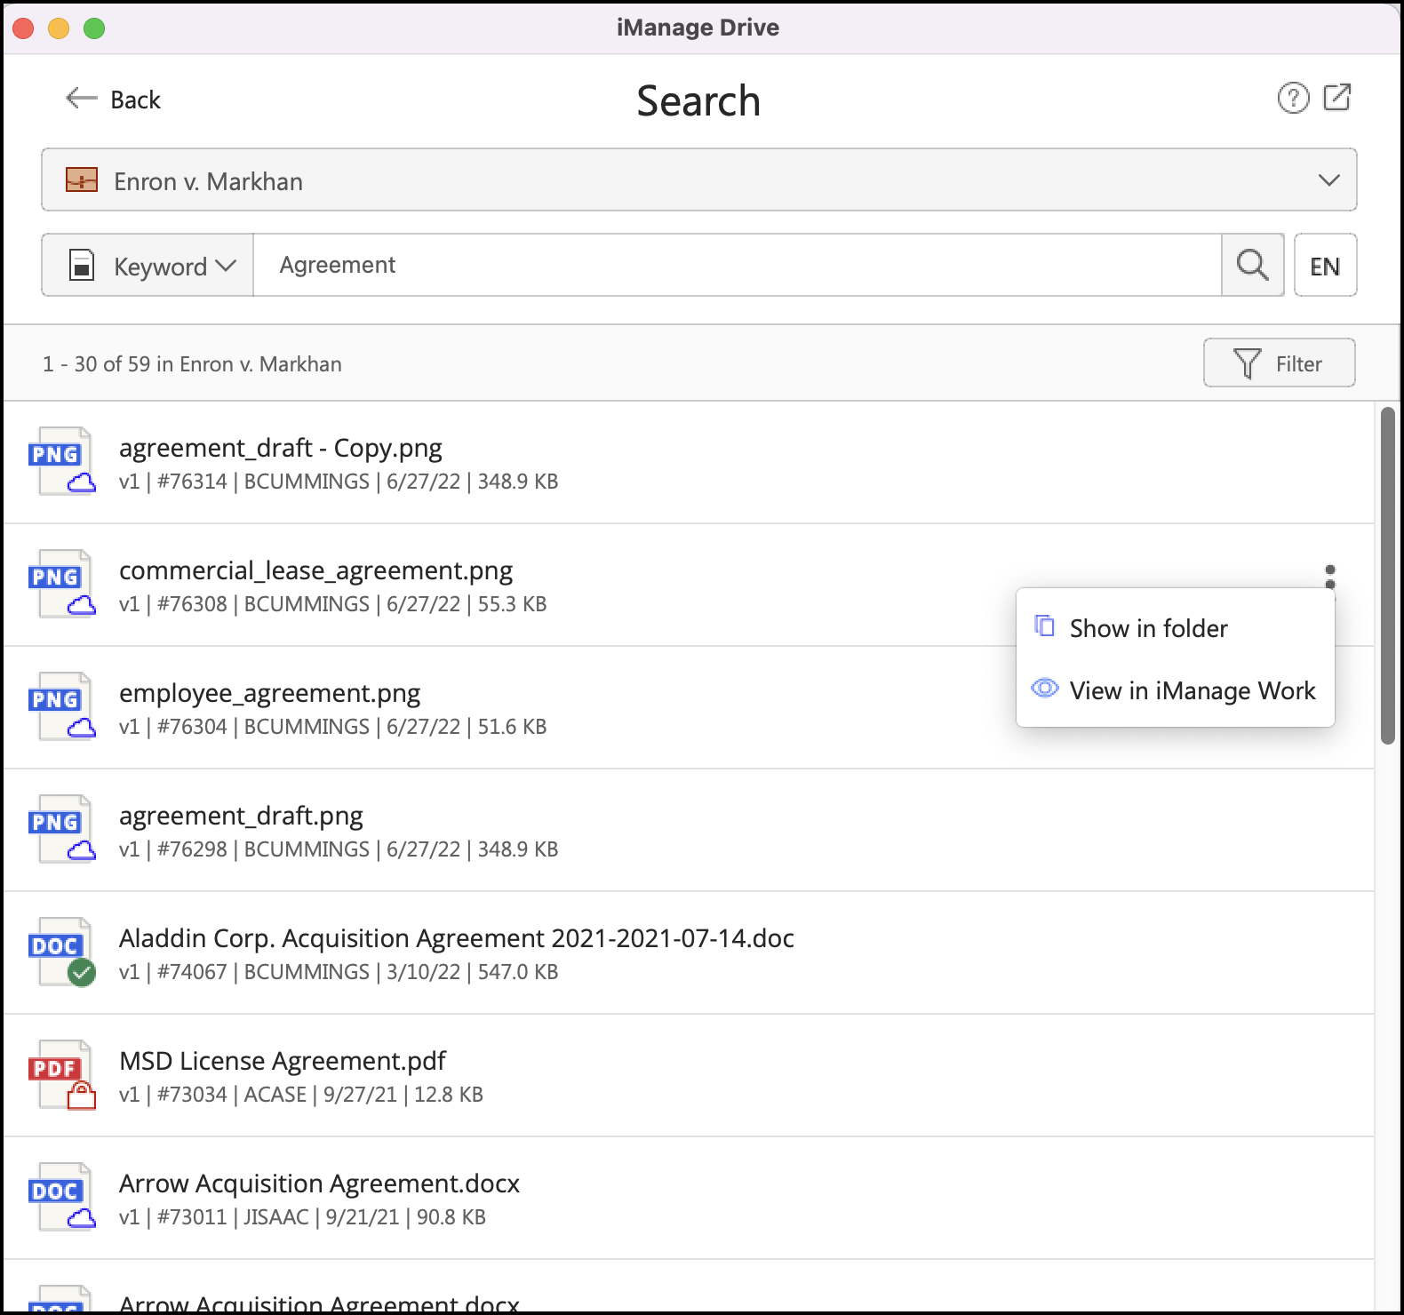
Task: Select commercial_lease_agreement.png file name
Action: coord(316,570)
